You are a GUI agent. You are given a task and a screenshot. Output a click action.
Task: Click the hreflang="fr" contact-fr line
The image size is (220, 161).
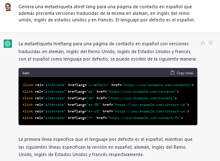pos(103,118)
